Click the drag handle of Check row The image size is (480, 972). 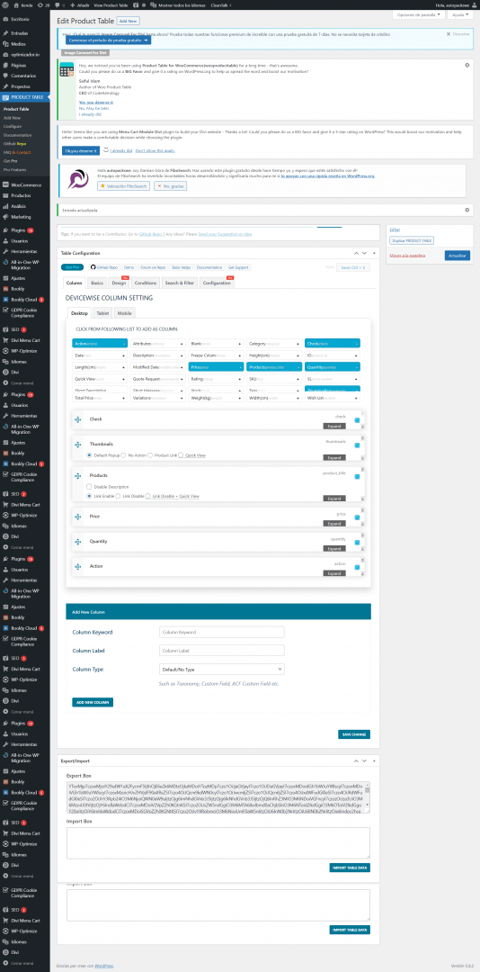click(x=78, y=419)
